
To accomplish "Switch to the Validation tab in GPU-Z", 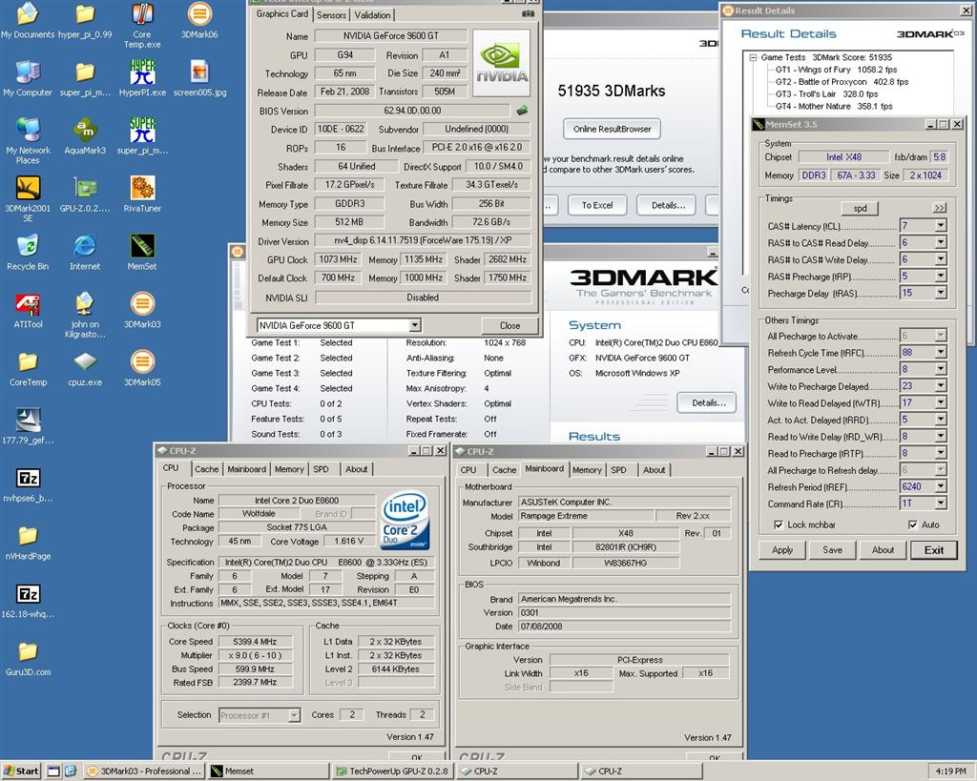I will [373, 15].
